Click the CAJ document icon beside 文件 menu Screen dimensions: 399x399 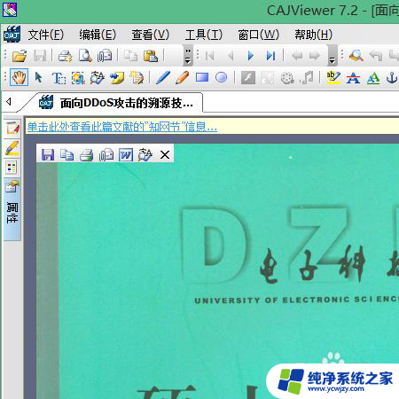[12, 34]
